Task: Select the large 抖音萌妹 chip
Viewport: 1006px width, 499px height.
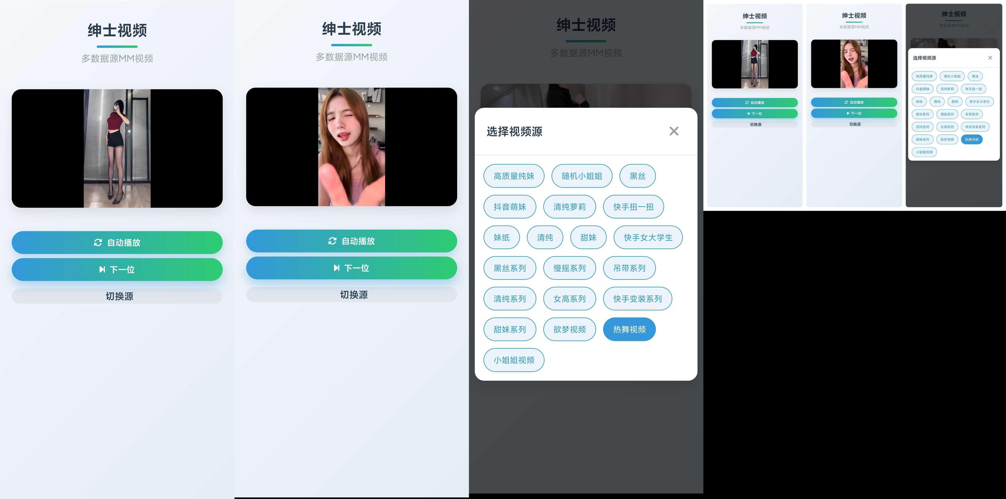Action: (510, 207)
